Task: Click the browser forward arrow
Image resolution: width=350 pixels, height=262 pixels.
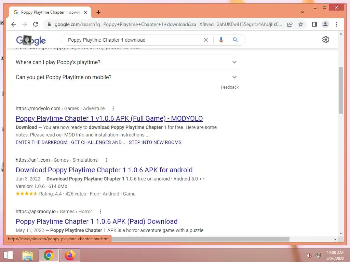Action: tap(25, 24)
